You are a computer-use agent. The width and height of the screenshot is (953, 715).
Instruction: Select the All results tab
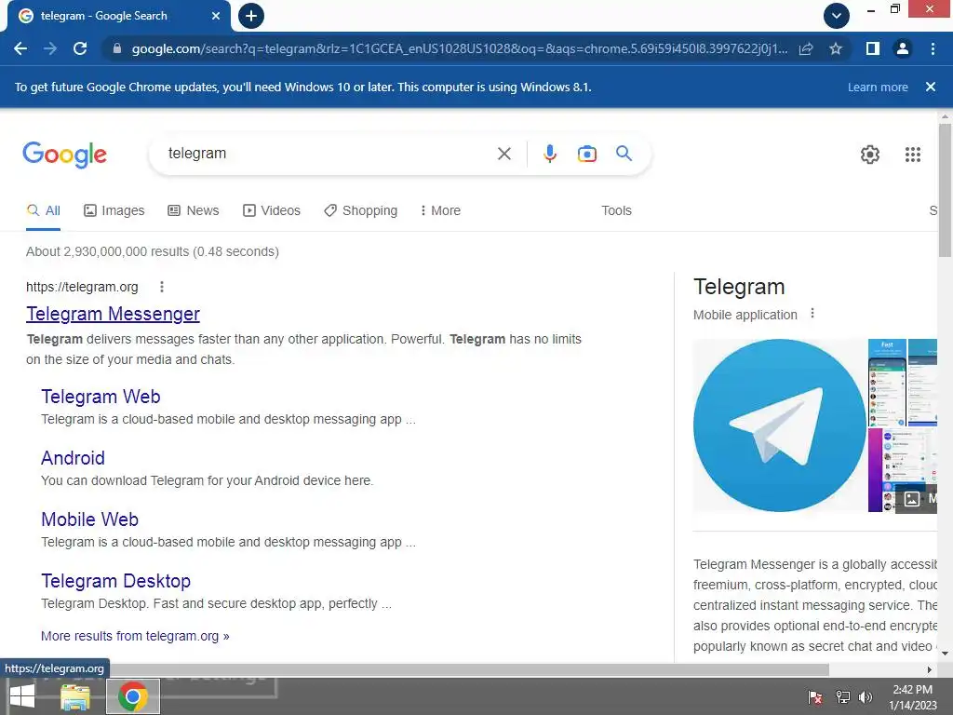(43, 211)
